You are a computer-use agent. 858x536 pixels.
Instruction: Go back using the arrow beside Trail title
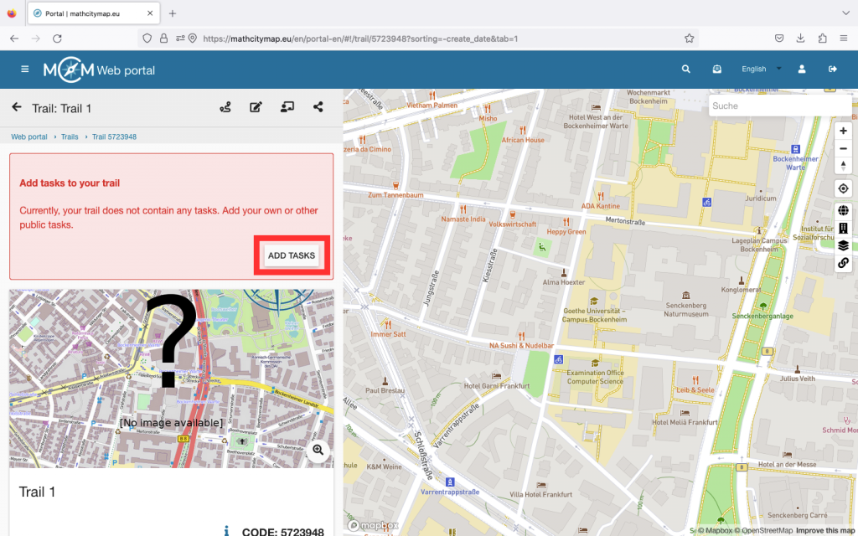coord(17,107)
